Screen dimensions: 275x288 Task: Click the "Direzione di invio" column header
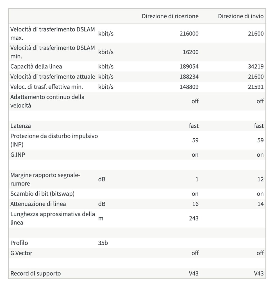(x=241, y=16)
